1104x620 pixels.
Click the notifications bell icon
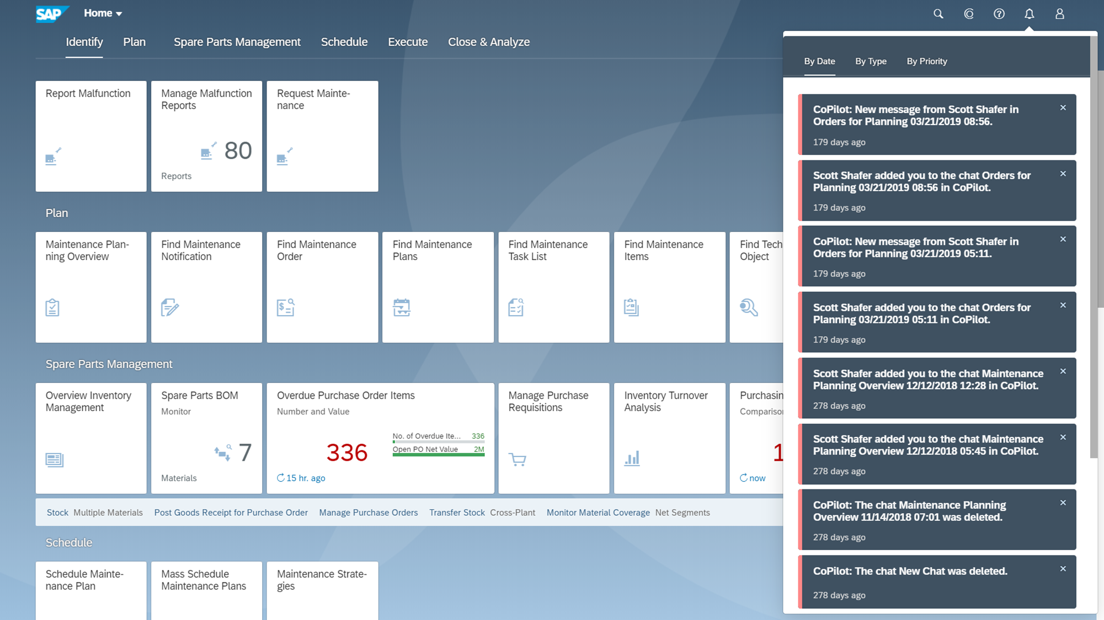tap(1029, 13)
